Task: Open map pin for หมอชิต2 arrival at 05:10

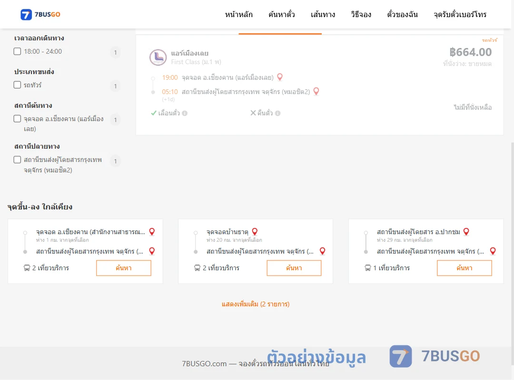Action: [316, 91]
